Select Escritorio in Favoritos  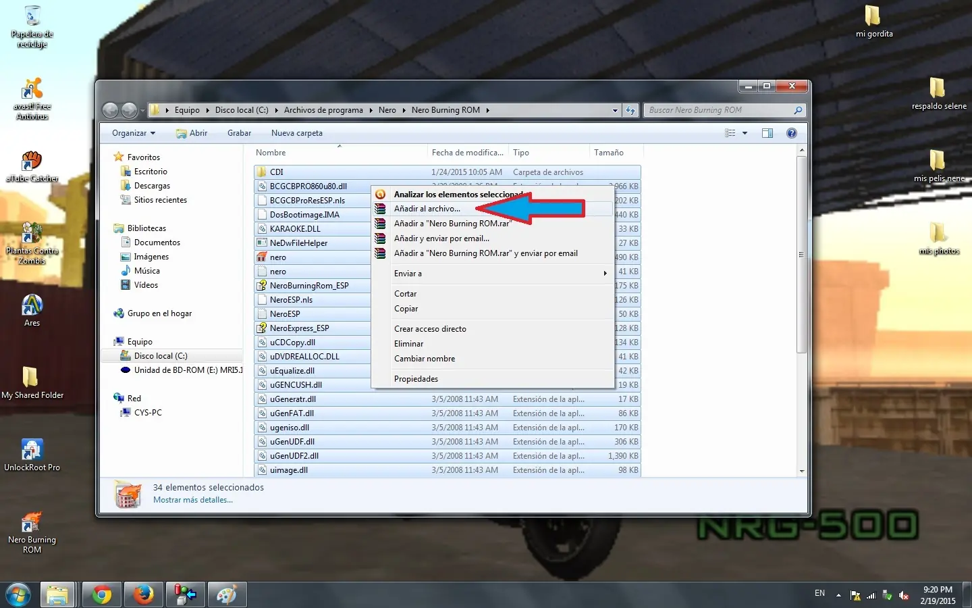(x=151, y=172)
